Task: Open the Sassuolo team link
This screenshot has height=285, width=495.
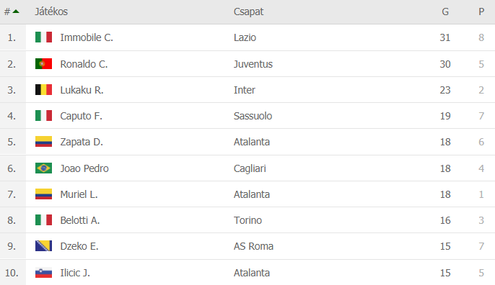Action: click(253, 116)
